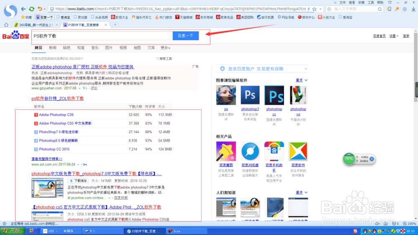The image size is (418, 235).
Task: Click the Baidu logo
Action: 16,35
